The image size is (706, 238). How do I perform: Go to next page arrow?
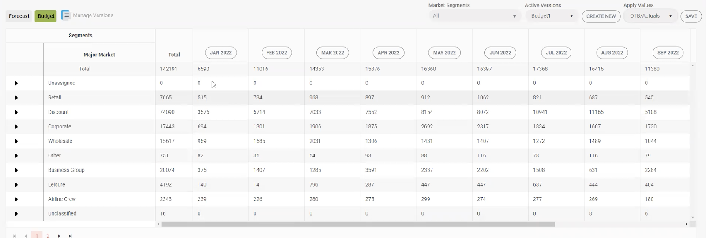coord(59,236)
